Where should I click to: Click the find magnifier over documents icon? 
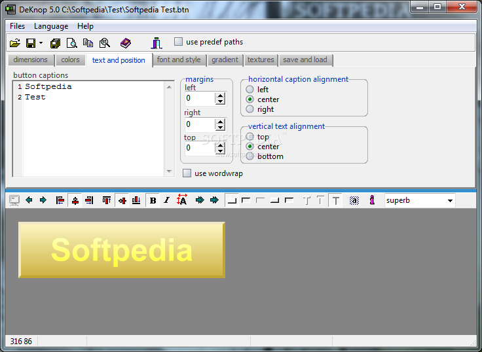(x=105, y=43)
